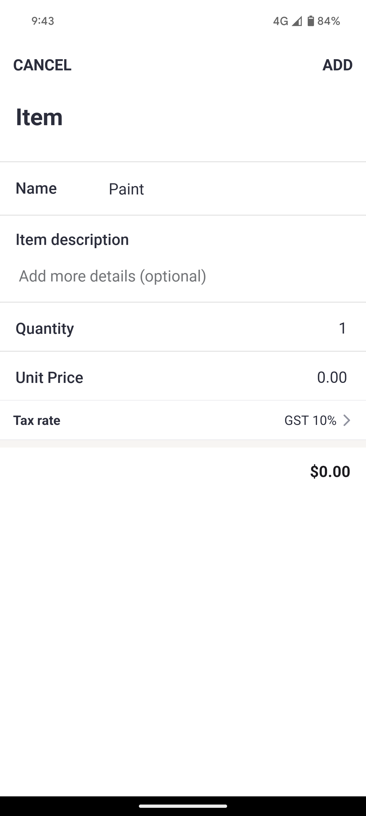Tap the Item page heading
Viewport: 366px width, 816px height.
point(39,117)
